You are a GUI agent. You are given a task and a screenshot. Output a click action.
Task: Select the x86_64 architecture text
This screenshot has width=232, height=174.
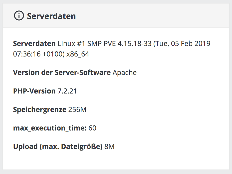coord(78,54)
